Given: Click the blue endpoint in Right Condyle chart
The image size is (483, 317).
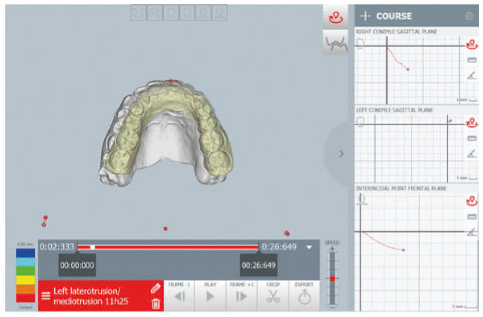Looking at the screenshot, I should (x=408, y=69).
